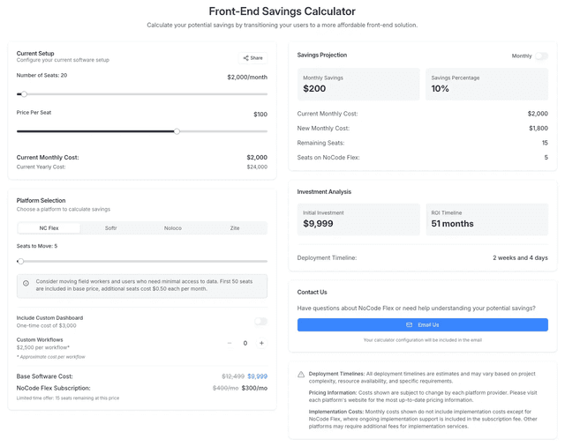Viewport: 565px width, 446px height.
Task: Click the Price Per Seat slider handle
Action: point(177,131)
